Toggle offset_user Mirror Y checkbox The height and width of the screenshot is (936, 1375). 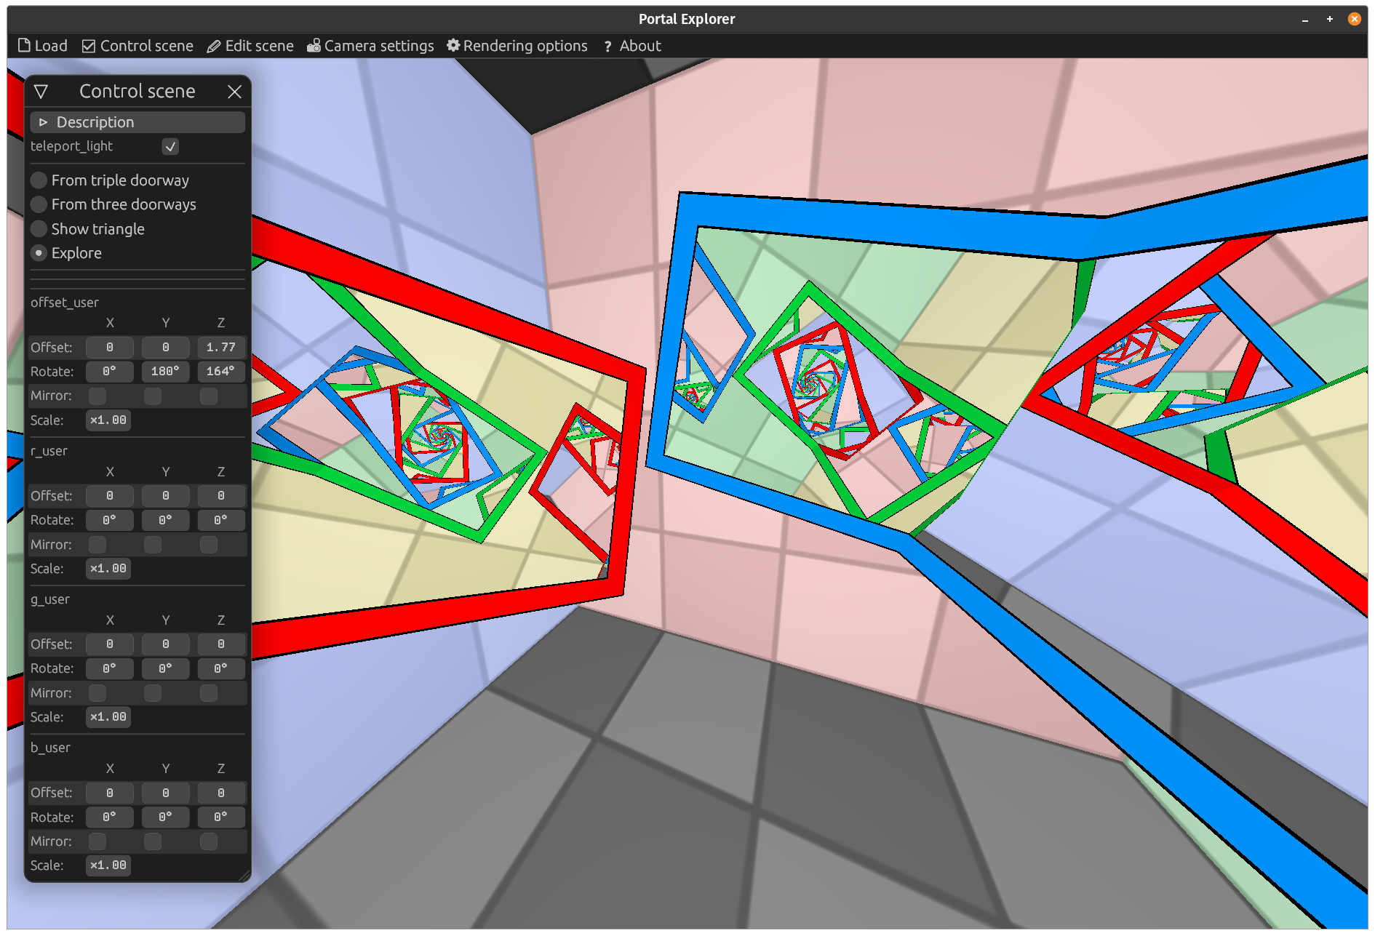(x=153, y=396)
